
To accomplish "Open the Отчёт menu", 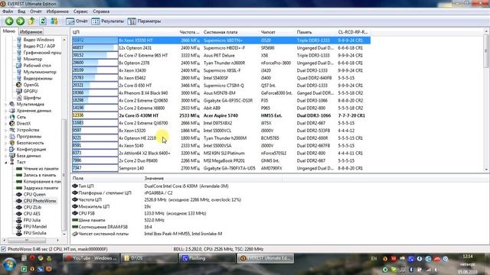I will 36,11.
